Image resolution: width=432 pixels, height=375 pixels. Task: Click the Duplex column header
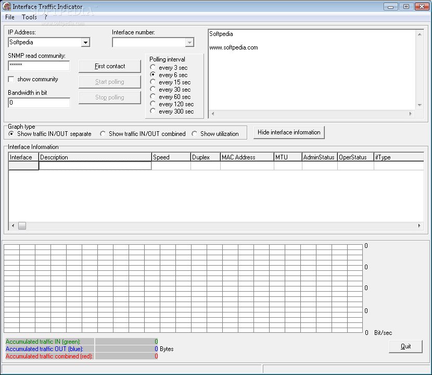(206, 157)
